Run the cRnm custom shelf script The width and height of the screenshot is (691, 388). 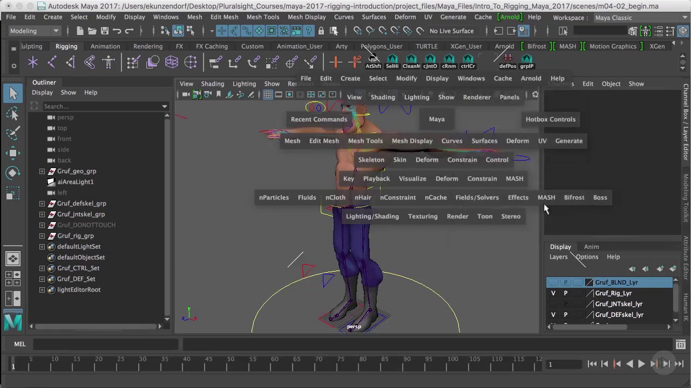click(x=449, y=61)
